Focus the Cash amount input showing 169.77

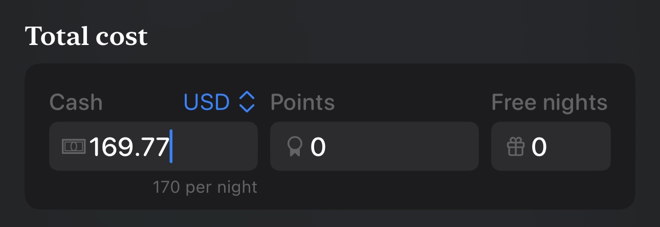153,146
